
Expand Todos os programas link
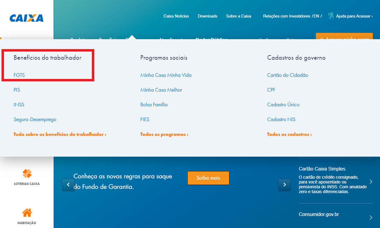pyautogui.click(x=164, y=134)
